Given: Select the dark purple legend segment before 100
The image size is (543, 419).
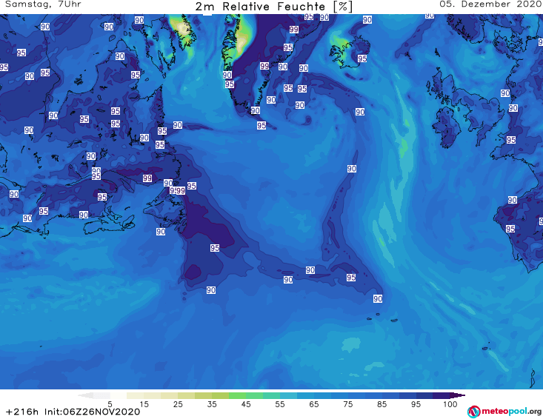Looking at the screenshot, I should point(442,395).
